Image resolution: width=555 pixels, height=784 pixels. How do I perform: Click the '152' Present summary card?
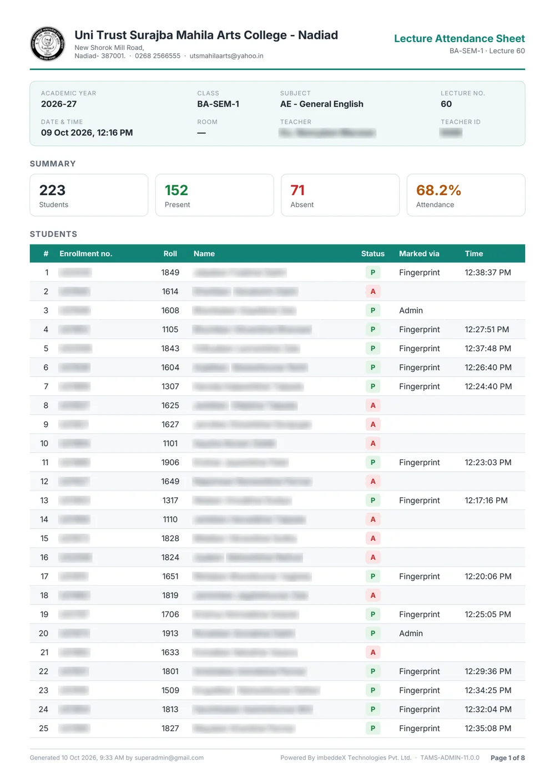[x=214, y=195]
